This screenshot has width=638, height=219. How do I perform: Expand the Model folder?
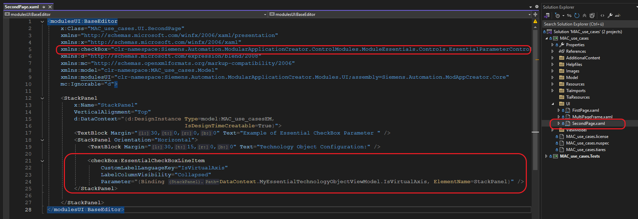[552, 78]
